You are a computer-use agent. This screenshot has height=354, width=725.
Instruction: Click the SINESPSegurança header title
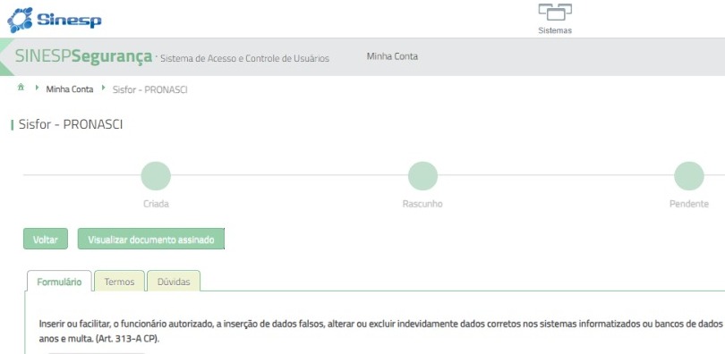point(83,56)
